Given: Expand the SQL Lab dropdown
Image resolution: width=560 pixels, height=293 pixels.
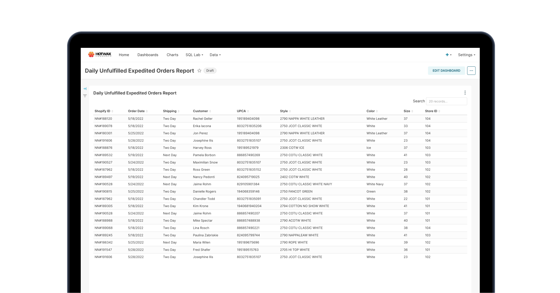Looking at the screenshot, I should click(x=194, y=55).
